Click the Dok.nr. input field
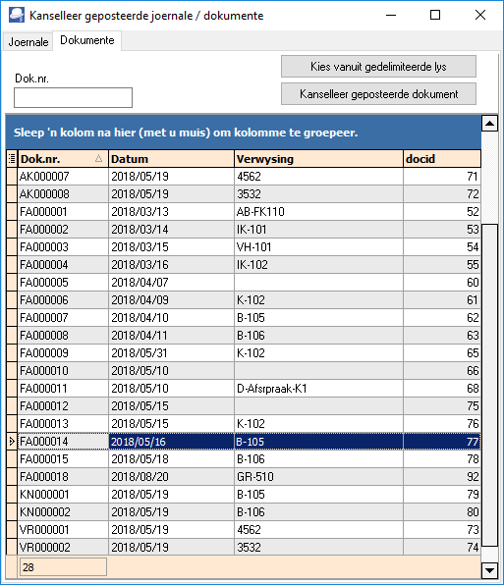Image resolution: width=504 pixels, height=585 pixels. [73, 98]
